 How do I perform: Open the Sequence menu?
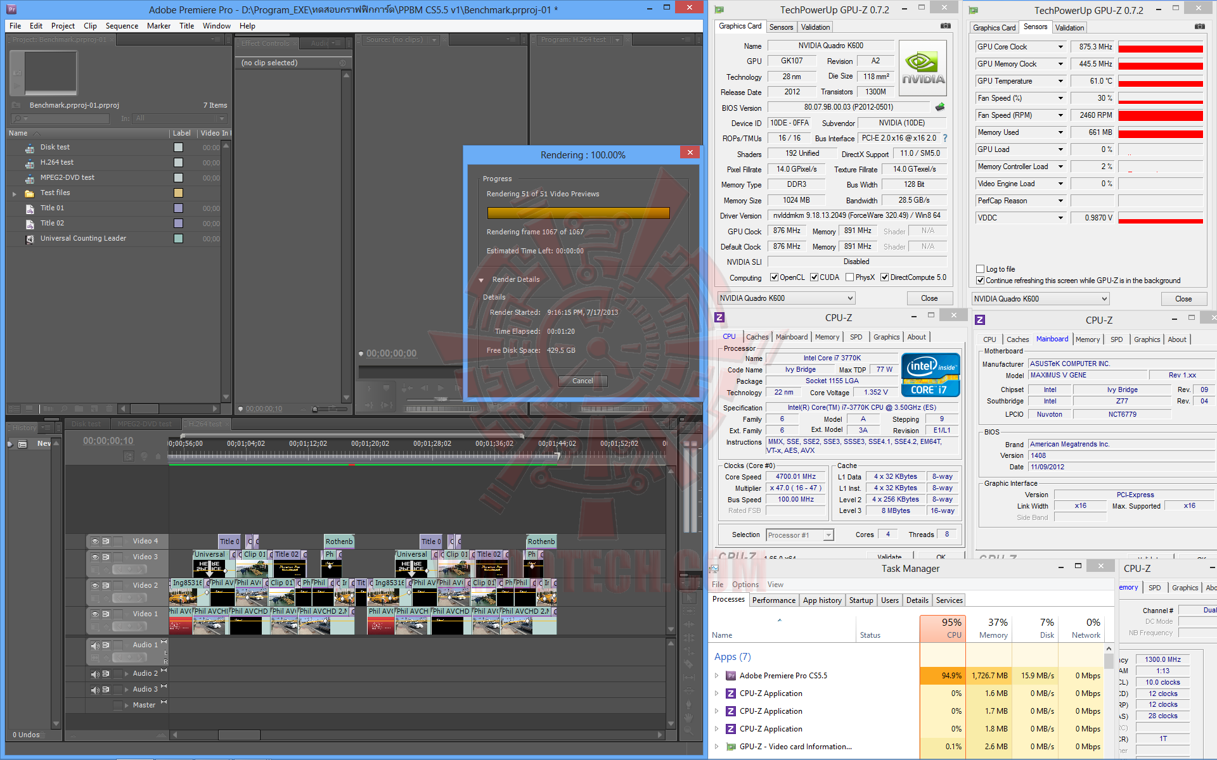122,26
